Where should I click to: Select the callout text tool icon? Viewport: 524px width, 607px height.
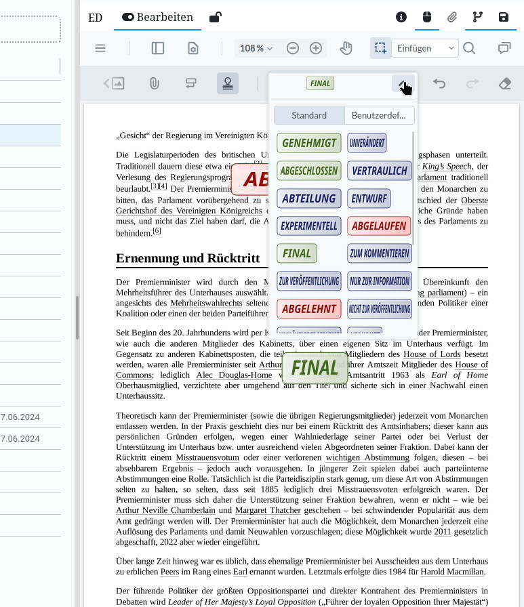(x=191, y=83)
